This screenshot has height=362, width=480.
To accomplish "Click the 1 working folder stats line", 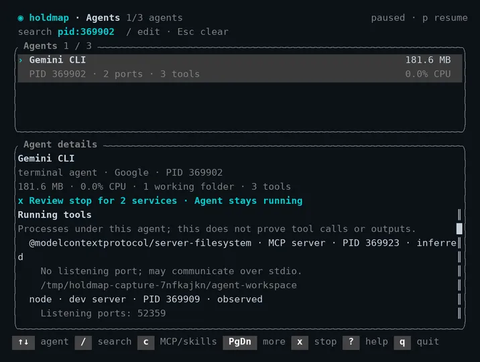I will point(154,186).
